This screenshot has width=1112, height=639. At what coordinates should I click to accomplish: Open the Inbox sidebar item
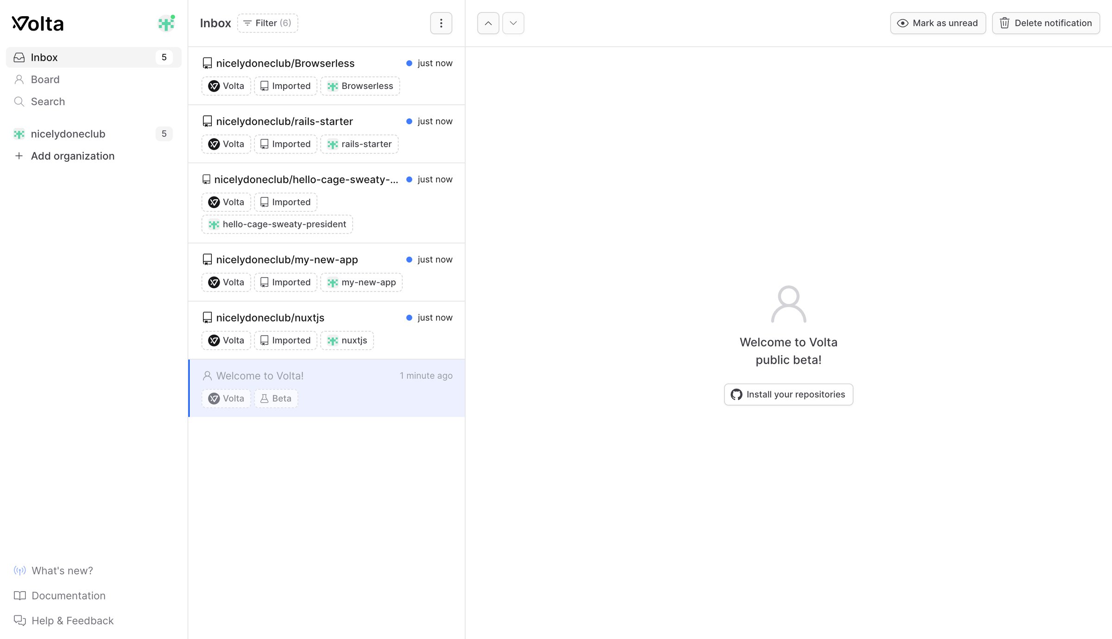(94, 57)
